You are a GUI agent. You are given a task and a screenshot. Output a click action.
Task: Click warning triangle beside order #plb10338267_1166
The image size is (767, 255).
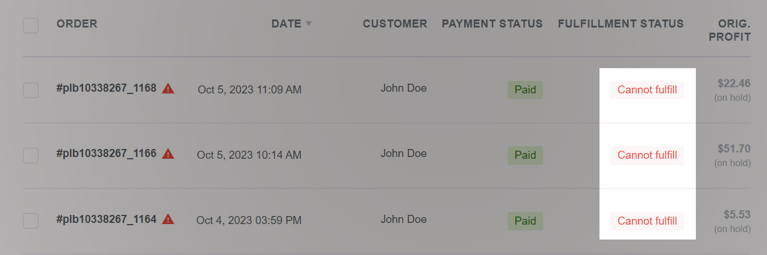tap(168, 154)
